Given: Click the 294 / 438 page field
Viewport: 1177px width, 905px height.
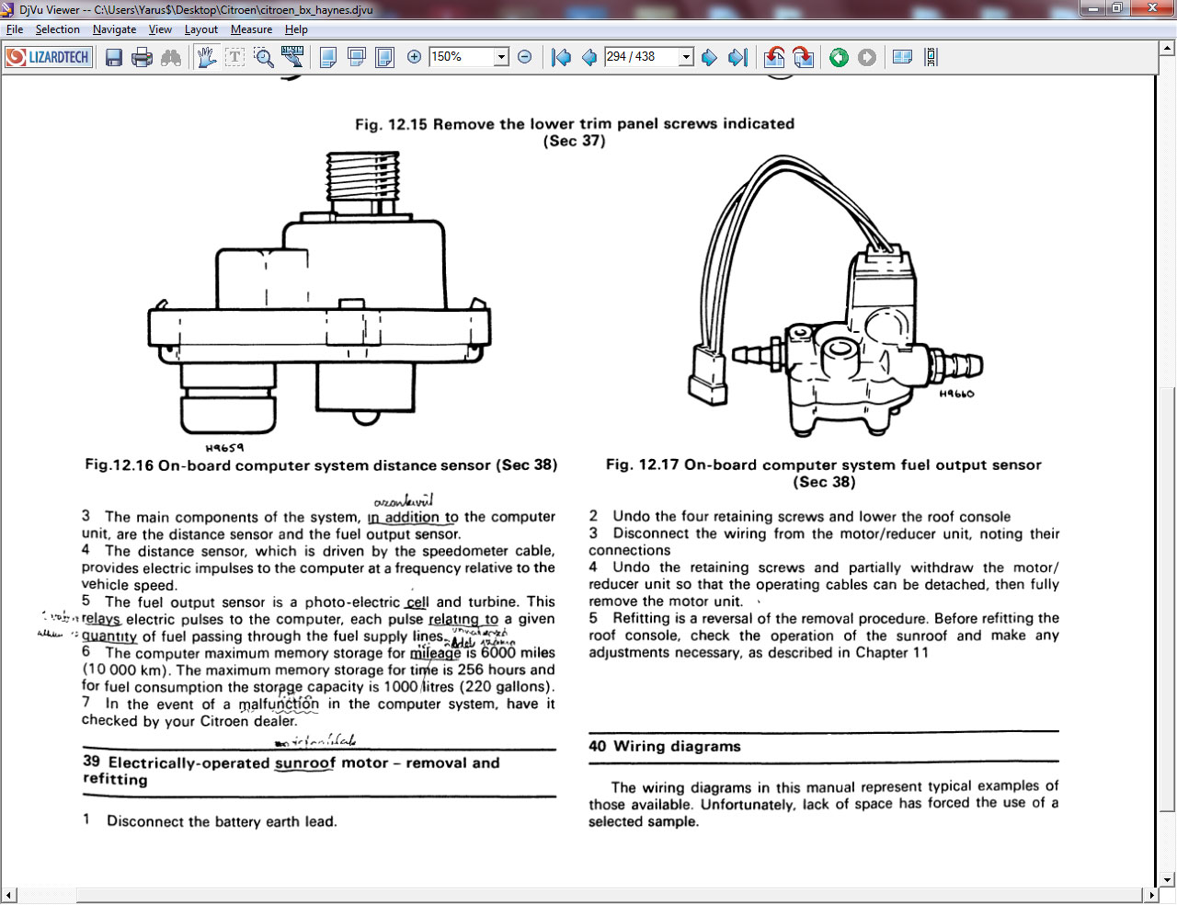Looking at the screenshot, I should coord(642,57).
